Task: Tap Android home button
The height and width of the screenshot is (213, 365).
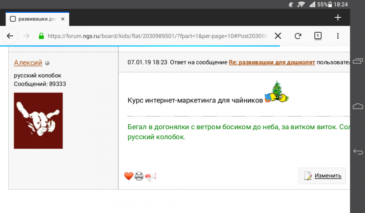Action: [x=358, y=106]
